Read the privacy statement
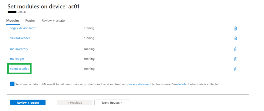Screen dimensions: 264x111 point(139,85)
